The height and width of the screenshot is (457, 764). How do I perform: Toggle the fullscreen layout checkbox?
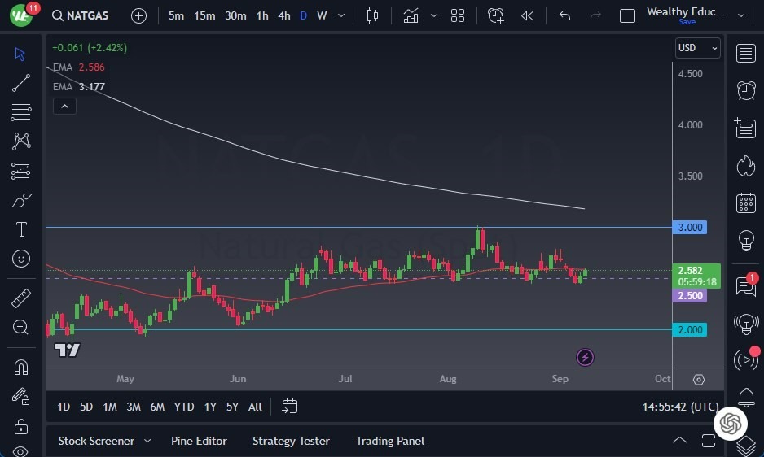point(627,15)
